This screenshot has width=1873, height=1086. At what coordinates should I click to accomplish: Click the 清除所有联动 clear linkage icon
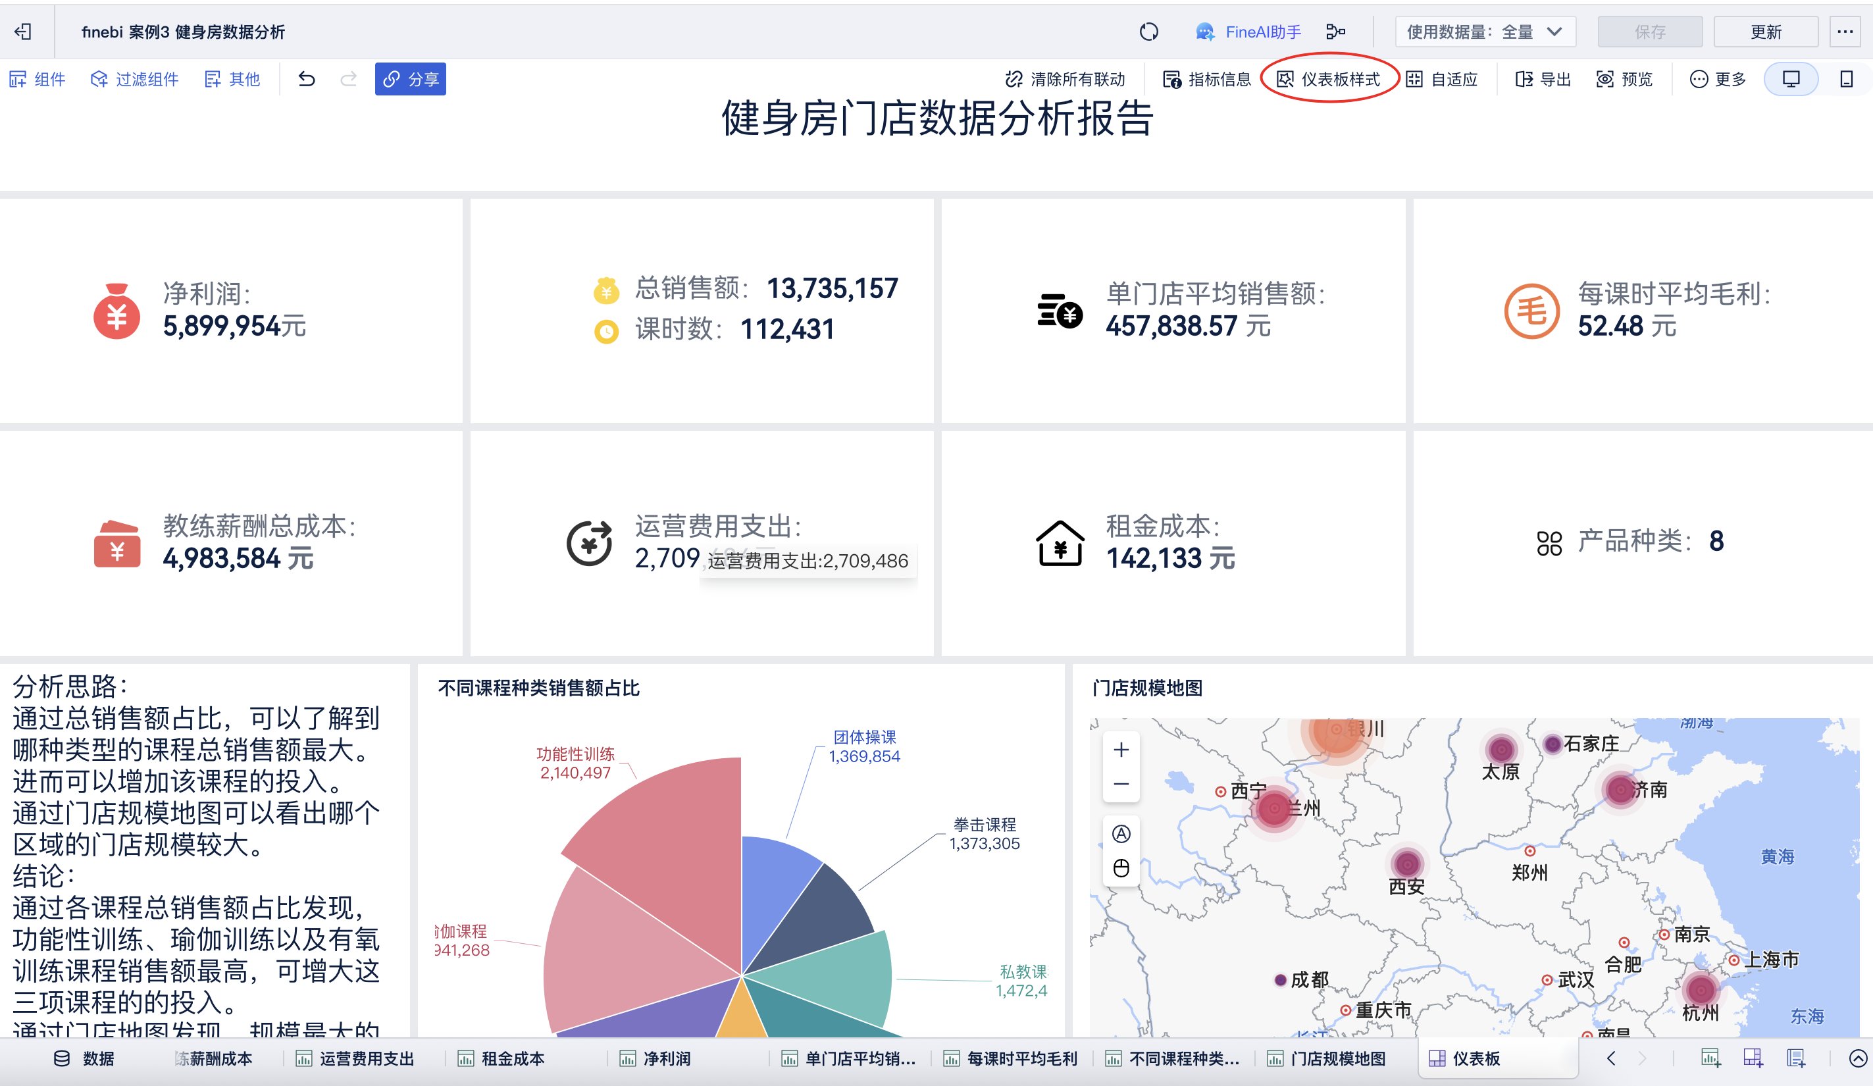click(x=1013, y=79)
